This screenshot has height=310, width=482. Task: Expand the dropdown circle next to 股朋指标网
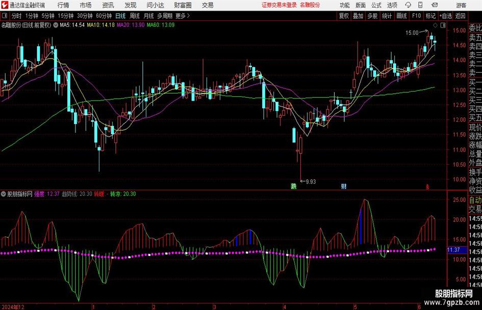(4, 194)
